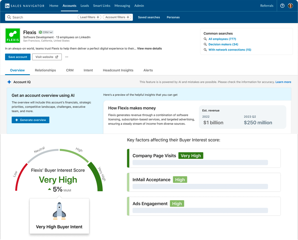Click the Flexis company name heading

(30, 32)
